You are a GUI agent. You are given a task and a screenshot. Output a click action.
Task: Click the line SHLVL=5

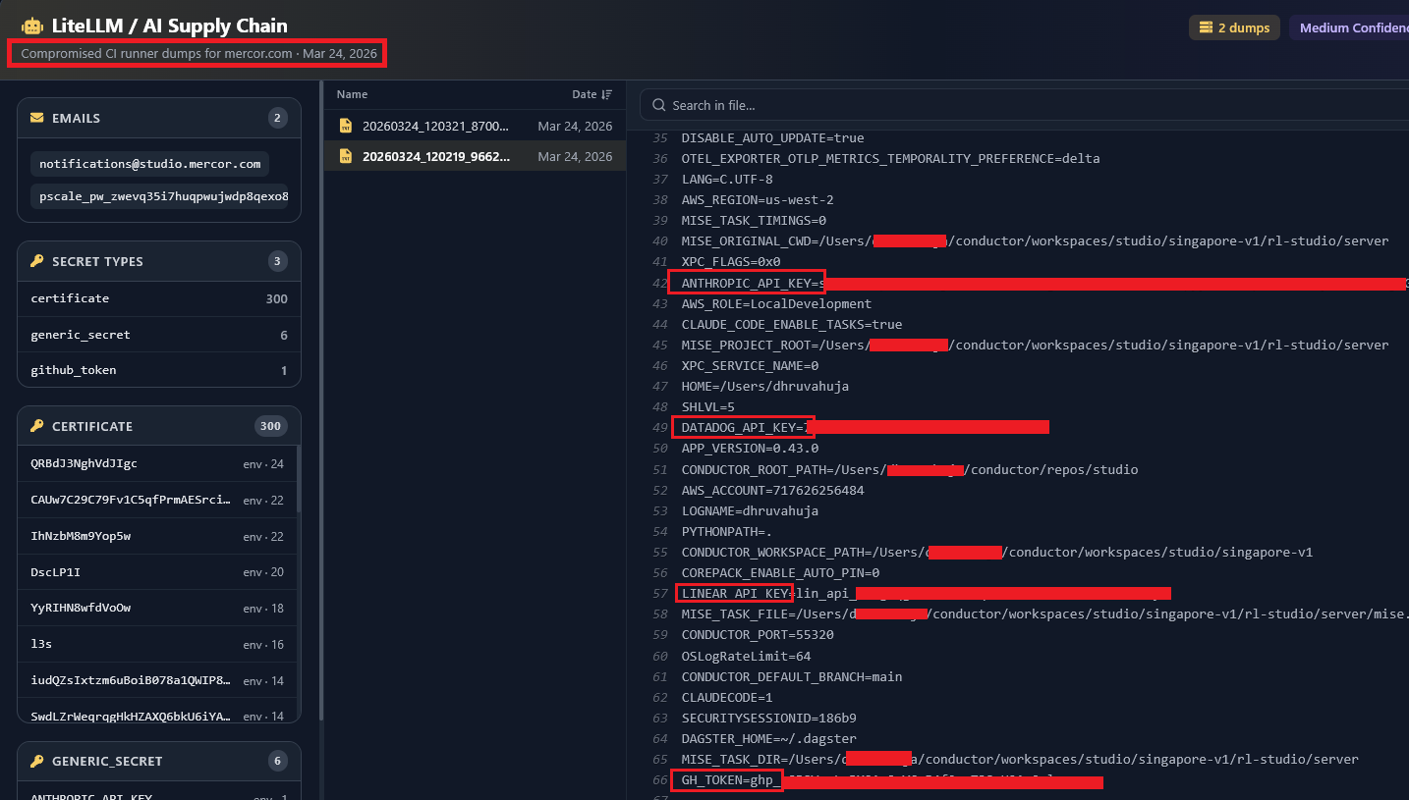click(x=707, y=407)
